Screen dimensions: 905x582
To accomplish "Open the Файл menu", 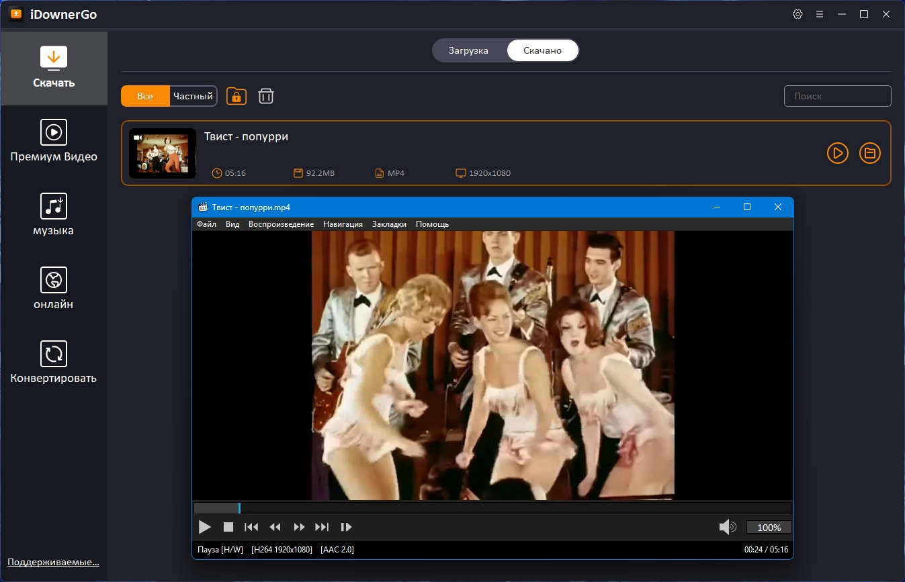I will pyautogui.click(x=206, y=224).
